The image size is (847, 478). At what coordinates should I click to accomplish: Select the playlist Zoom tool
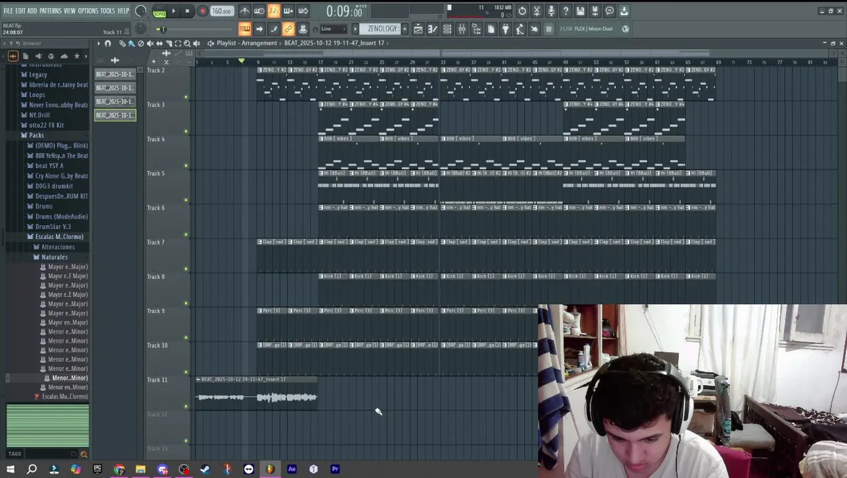pyautogui.click(x=187, y=43)
